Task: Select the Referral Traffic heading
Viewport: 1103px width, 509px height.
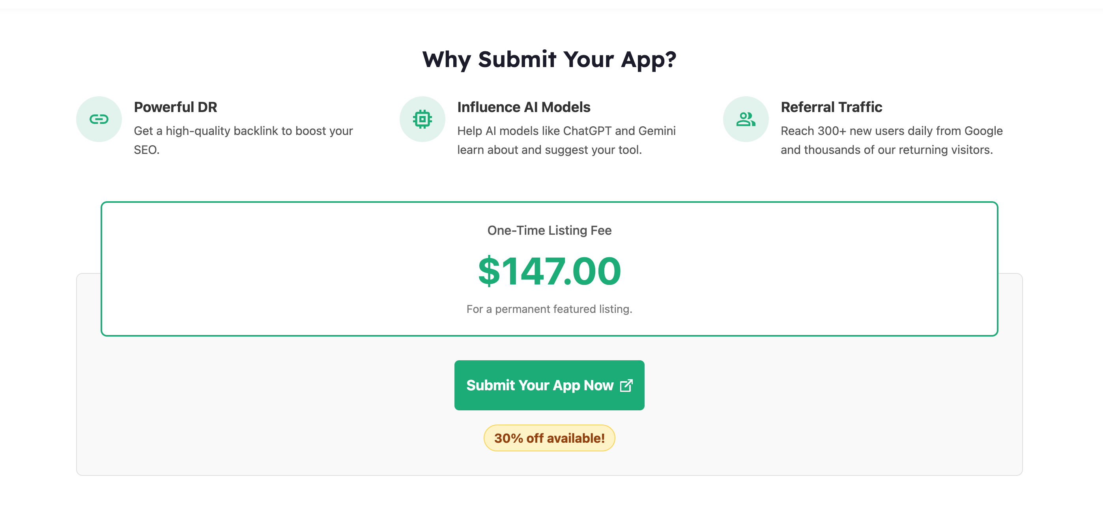Action: click(831, 107)
